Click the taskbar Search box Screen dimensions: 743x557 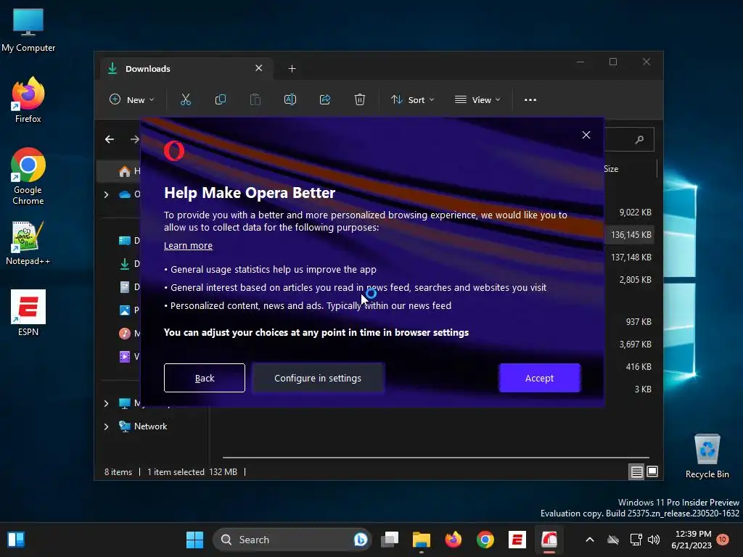(292, 540)
